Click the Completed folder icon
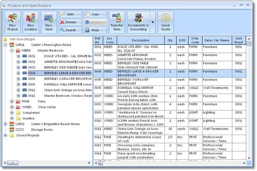This screenshot has width=257, height=171. pos(18,112)
